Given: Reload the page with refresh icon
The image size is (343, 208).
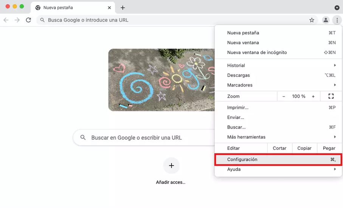Looking at the screenshot, I should click(x=28, y=20).
